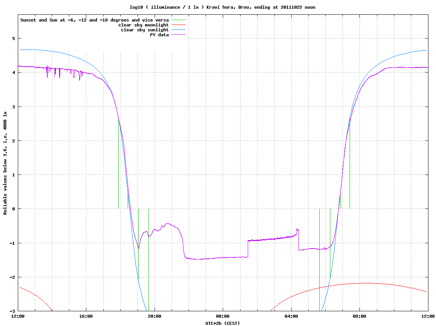Image resolution: width=436 pixels, height=326 pixels.
Task: Click the x-axis label 'UTC+2h (CEST)'
Action: 222,323
